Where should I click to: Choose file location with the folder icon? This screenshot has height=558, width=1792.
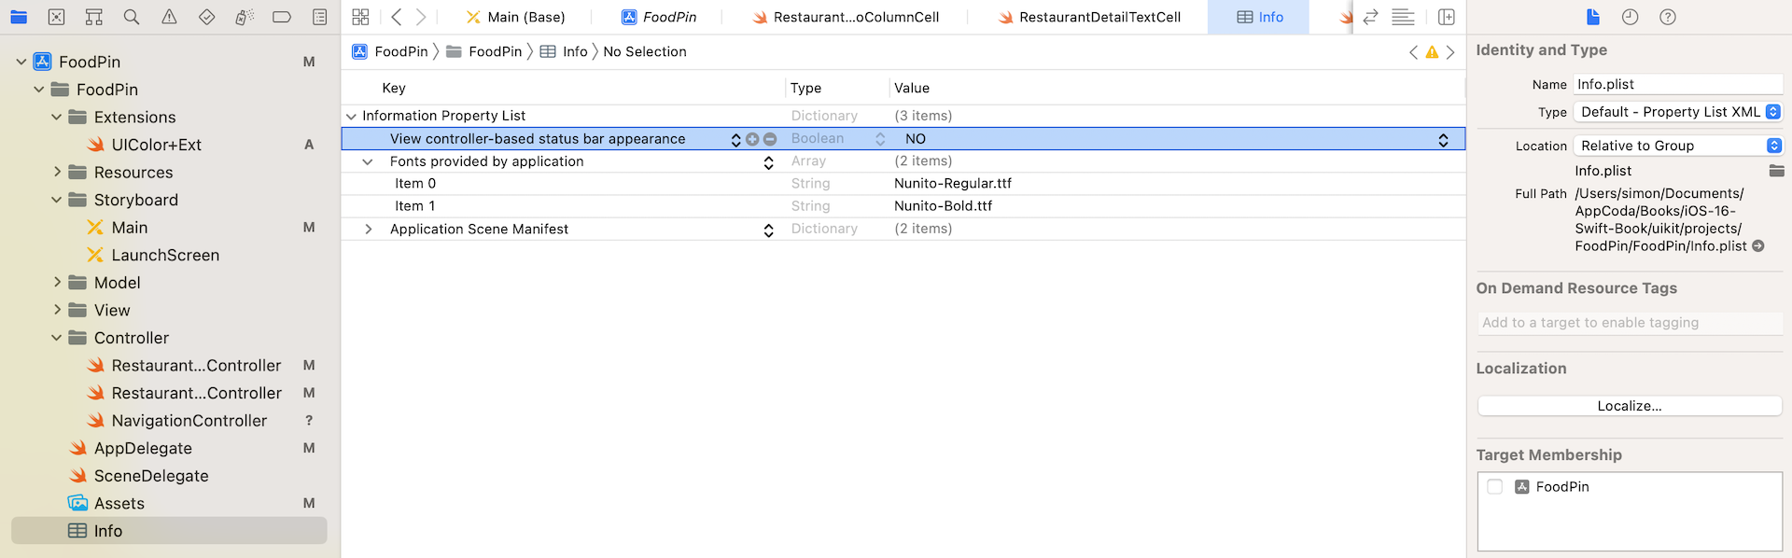(x=1776, y=171)
